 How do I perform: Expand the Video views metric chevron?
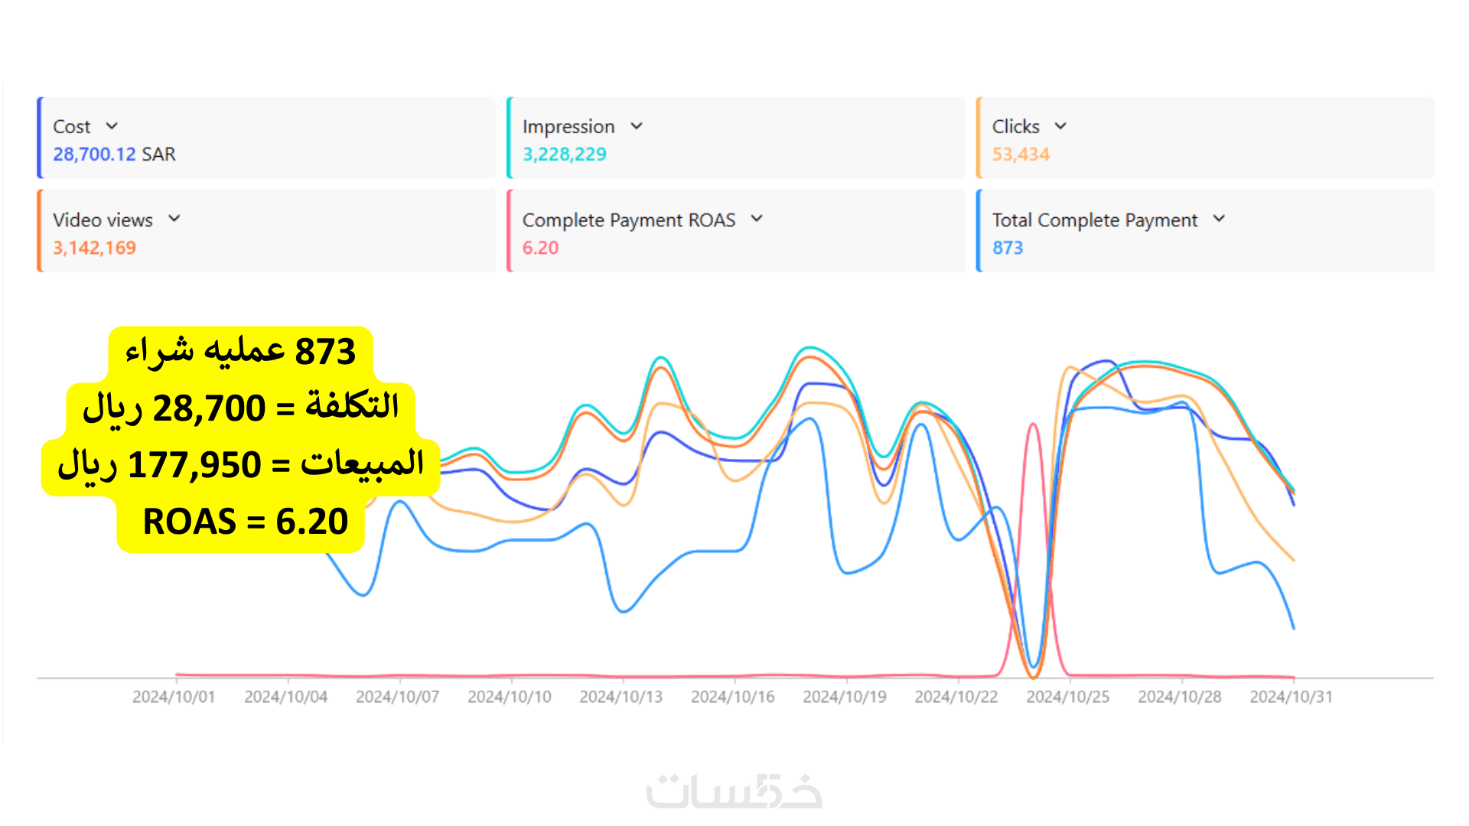click(174, 220)
